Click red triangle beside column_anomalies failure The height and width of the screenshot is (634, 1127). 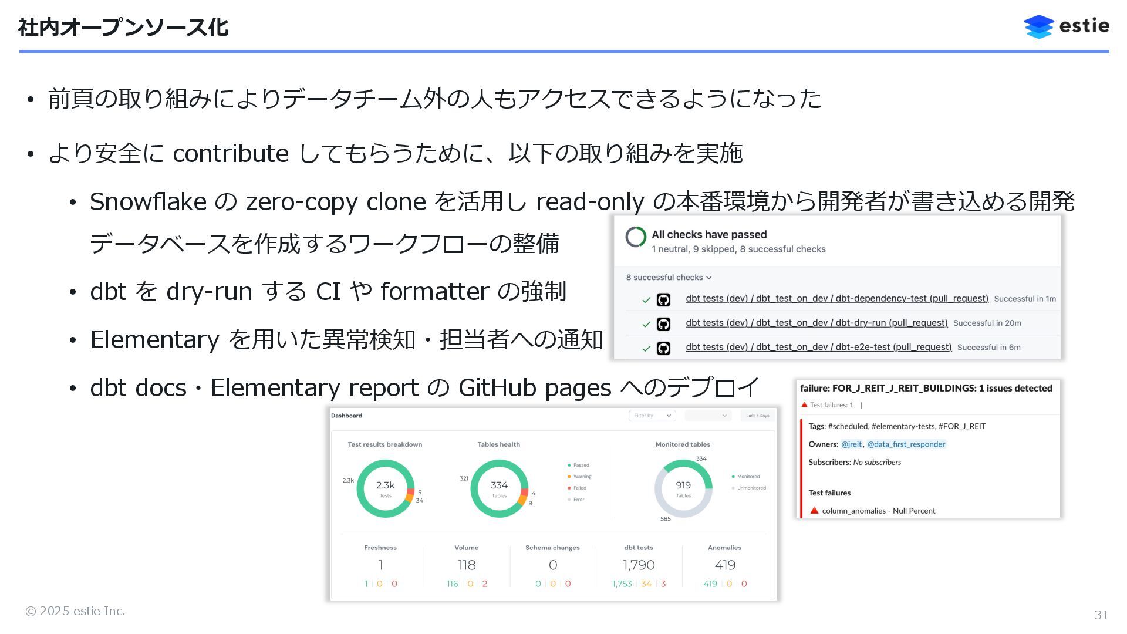pyautogui.click(x=814, y=511)
